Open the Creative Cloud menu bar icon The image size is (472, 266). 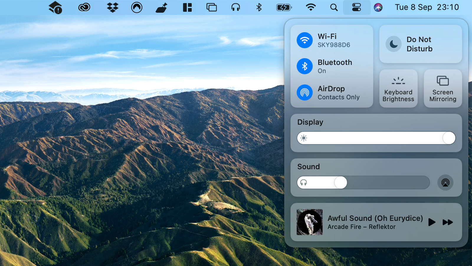pyautogui.click(x=84, y=7)
